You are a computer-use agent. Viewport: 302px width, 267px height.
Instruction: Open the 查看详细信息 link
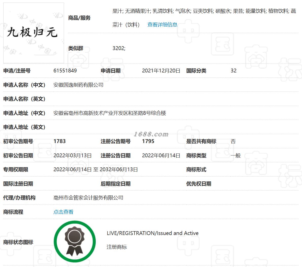coord(162,25)
